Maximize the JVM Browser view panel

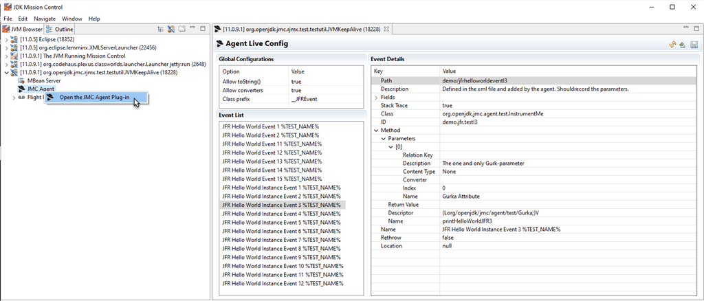[203, 29]
